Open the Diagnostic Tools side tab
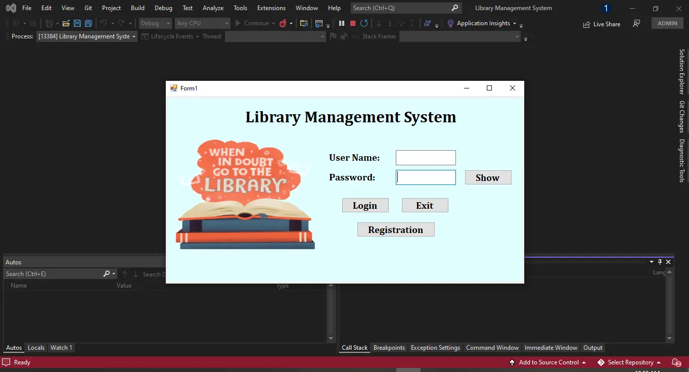The height and width of the screenshot is (372, 689). tap(681, 160)
